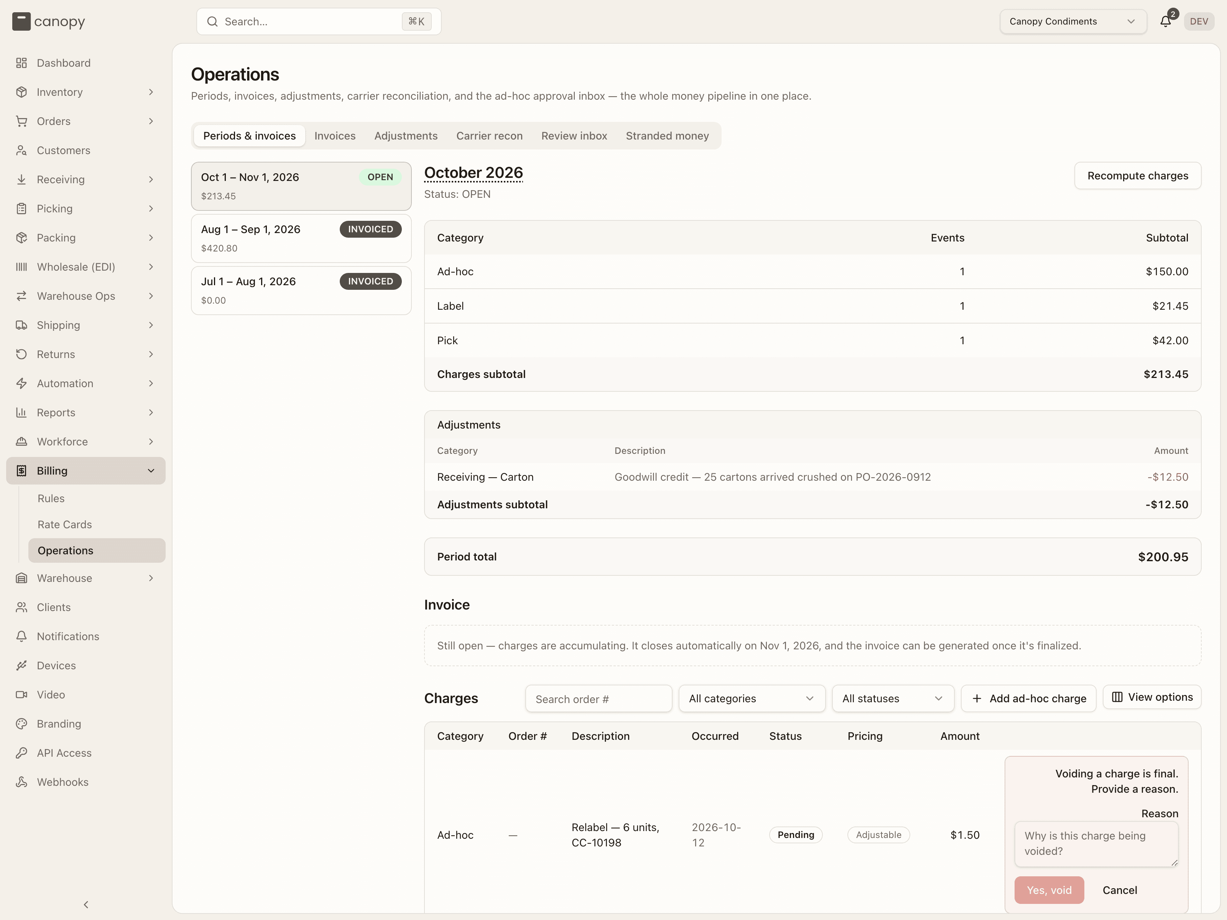Click the Dashboard grid icon
The height and width of the screenshot is (920, 1227).
[21, 62]
